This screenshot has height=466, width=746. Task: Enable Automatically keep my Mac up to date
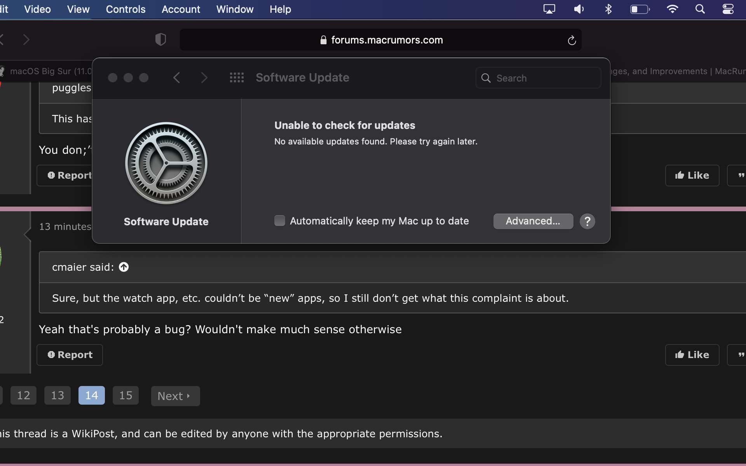(280, 221)
